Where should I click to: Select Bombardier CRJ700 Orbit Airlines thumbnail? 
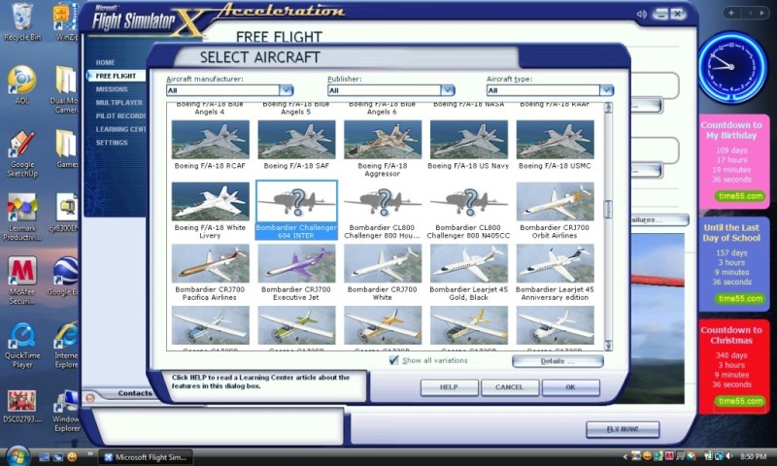pyautogui.click(x=555, y=202)
